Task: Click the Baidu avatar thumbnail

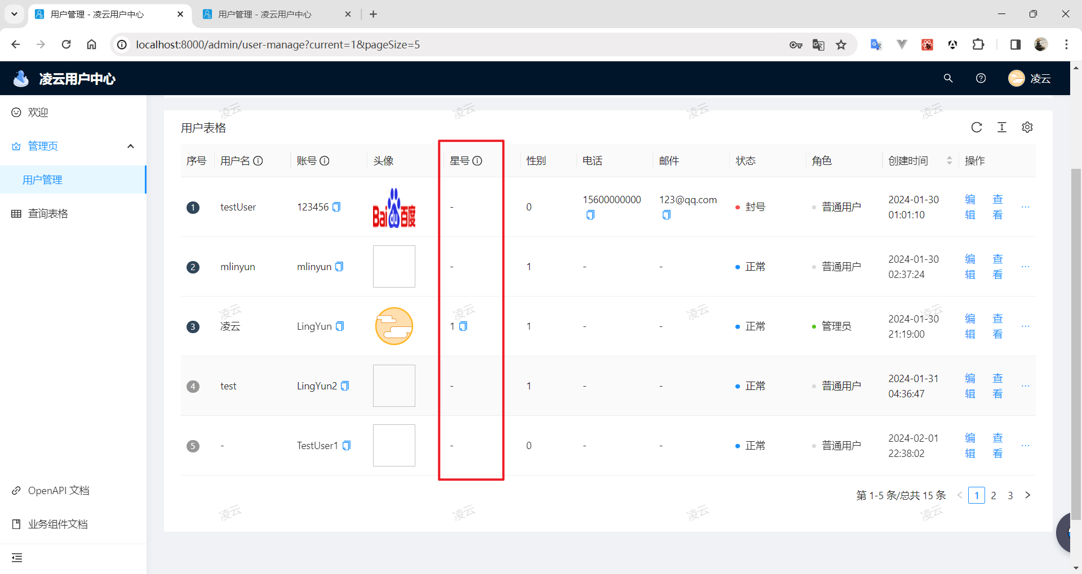Action: tap(394, 208)
